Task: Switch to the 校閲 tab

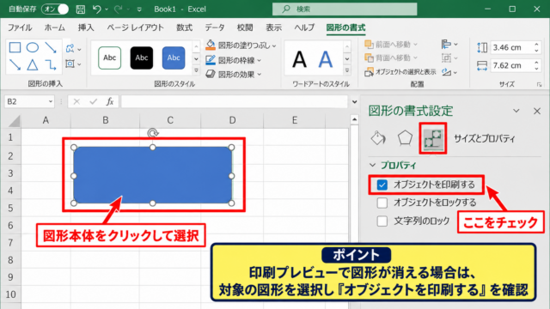Action: point(245,27)
